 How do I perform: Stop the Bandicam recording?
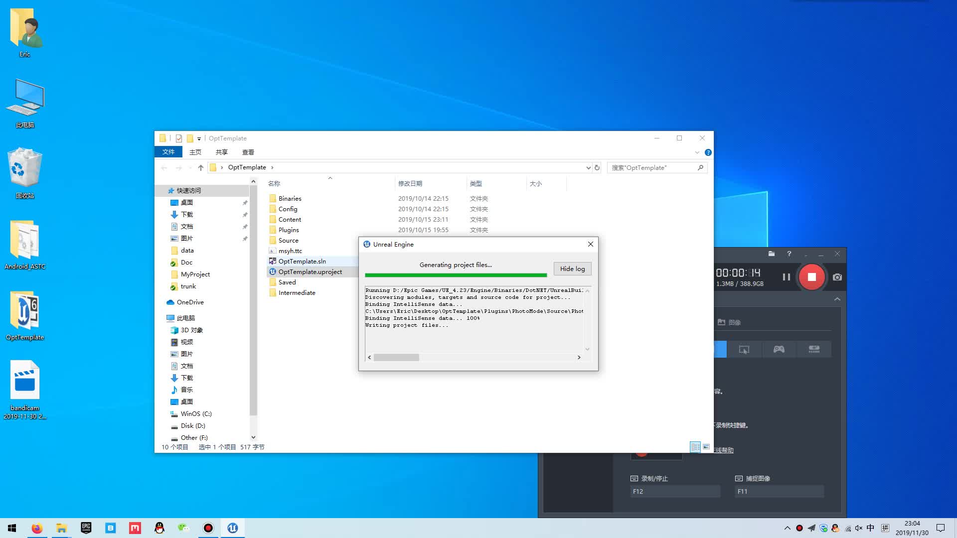[x=811, y=277]
